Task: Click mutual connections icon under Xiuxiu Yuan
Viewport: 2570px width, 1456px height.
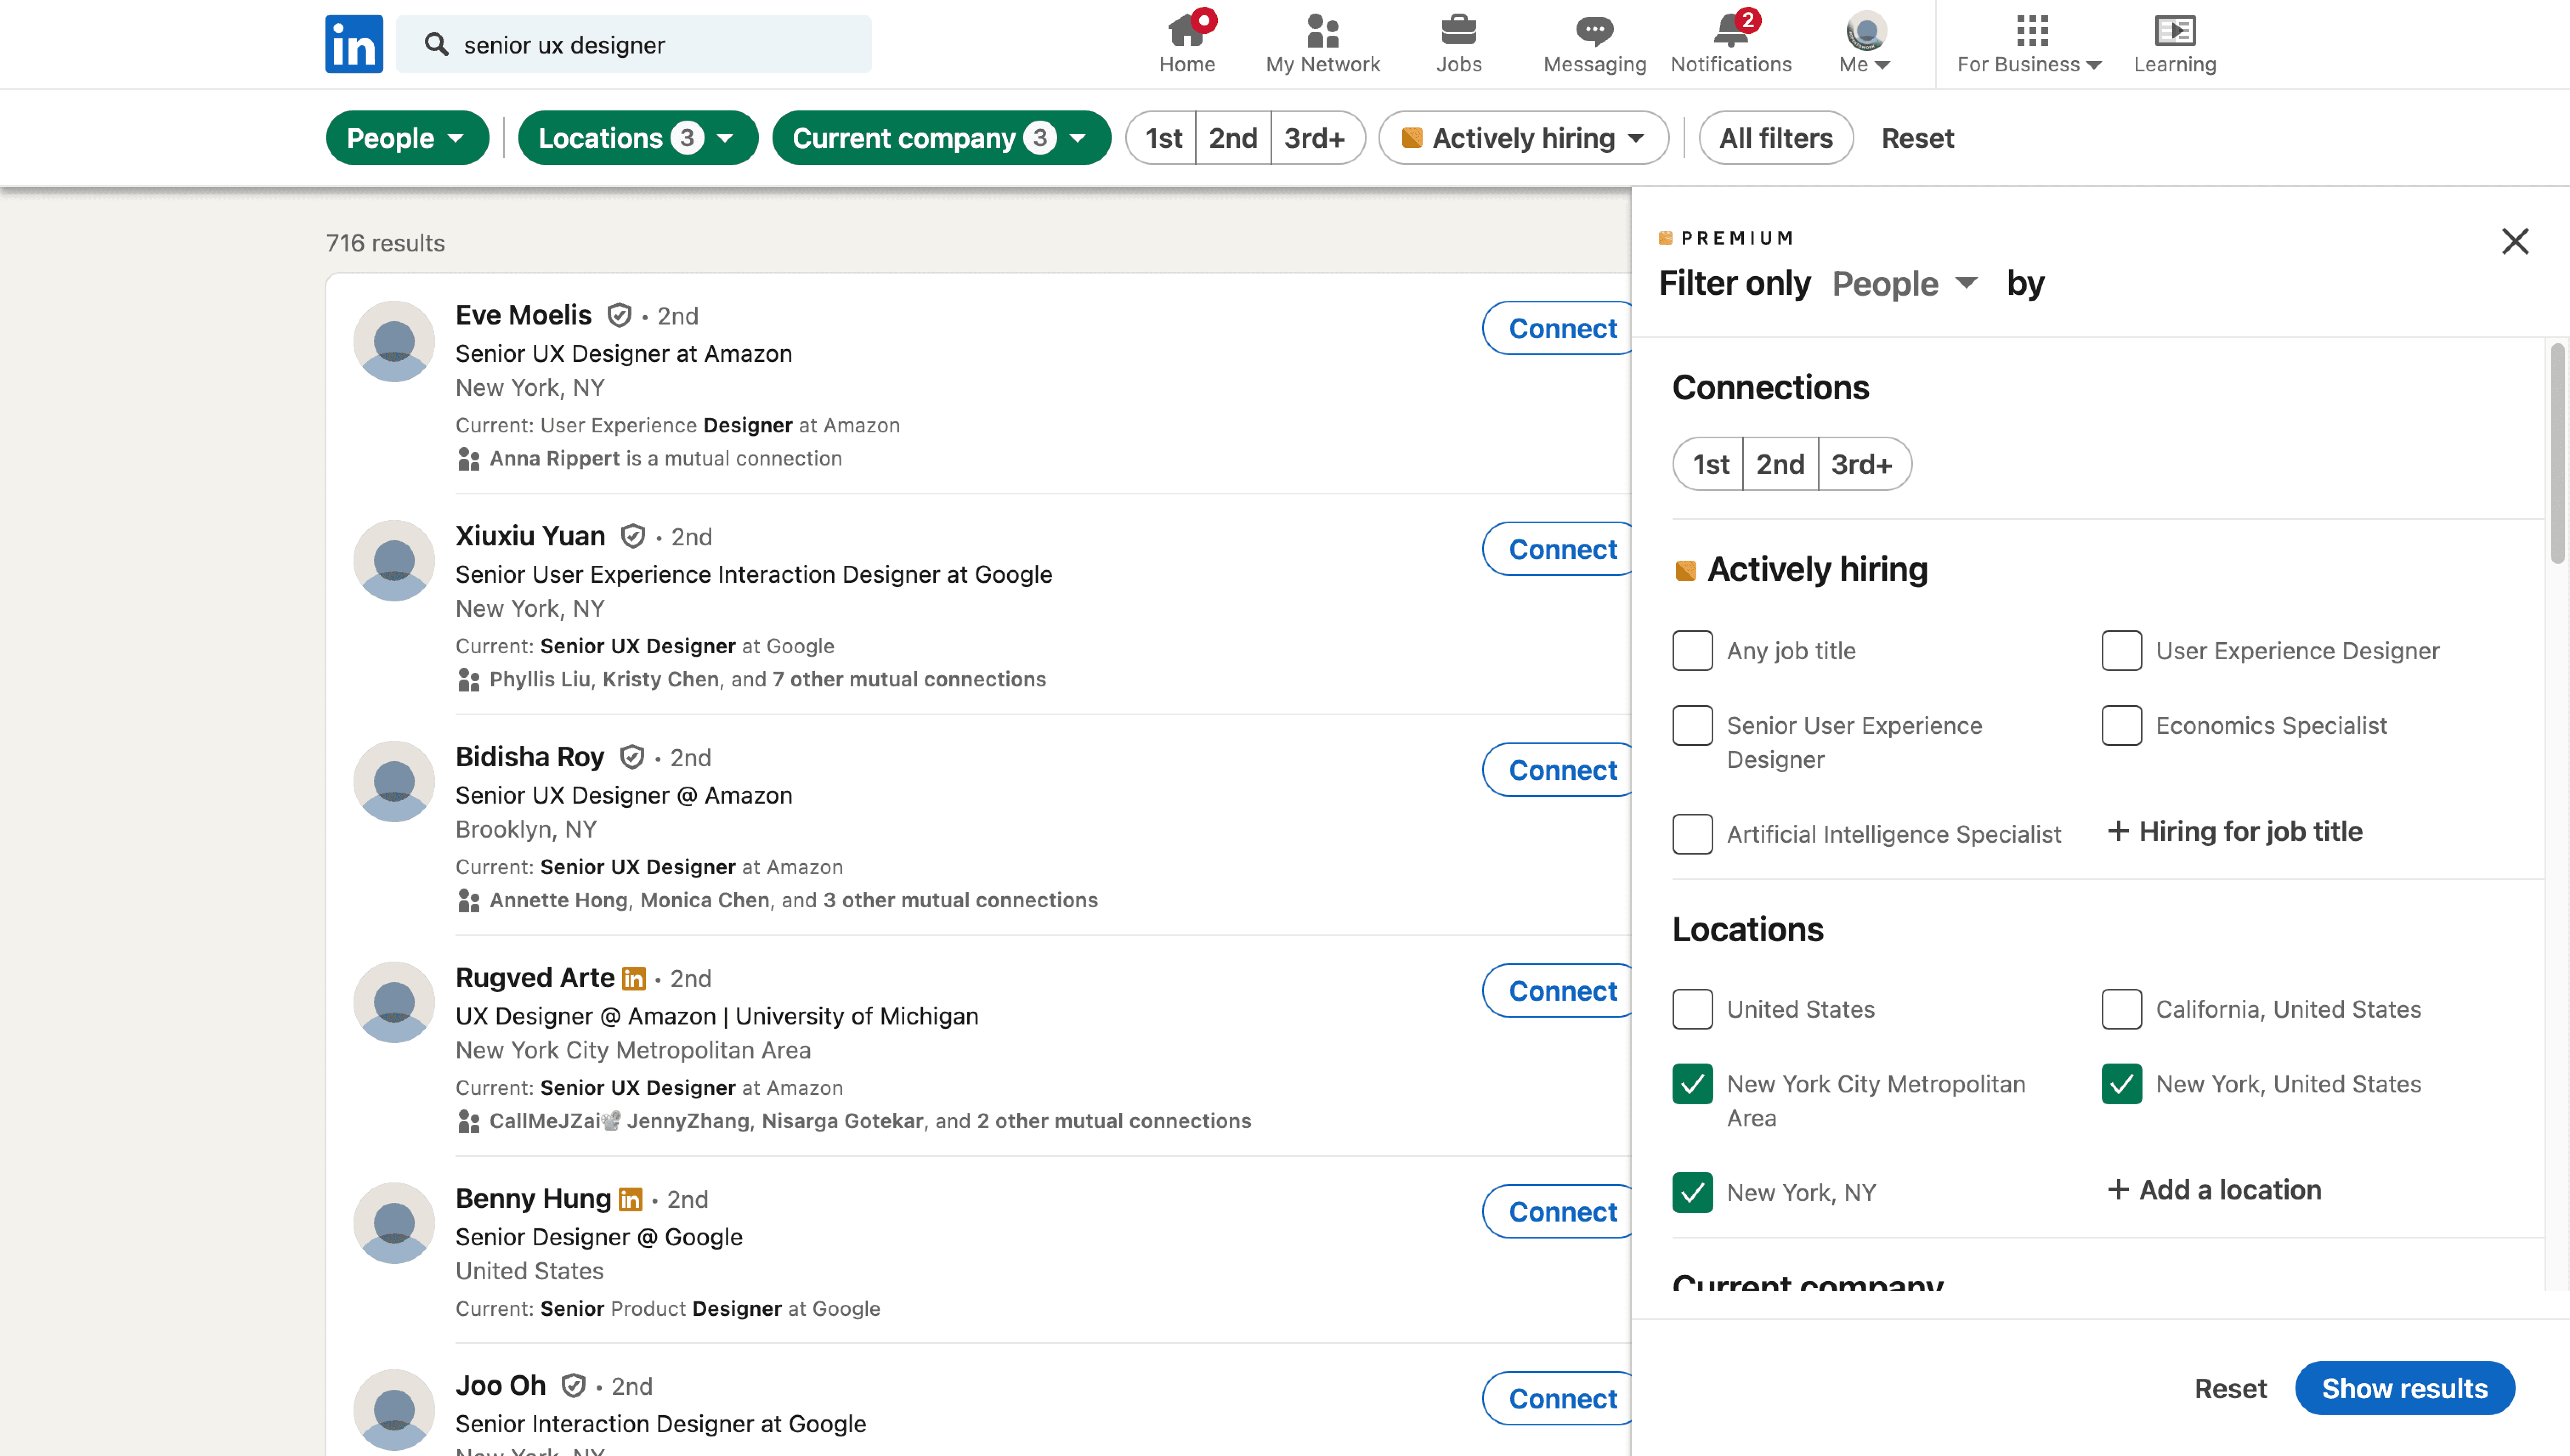Action: 468,680
